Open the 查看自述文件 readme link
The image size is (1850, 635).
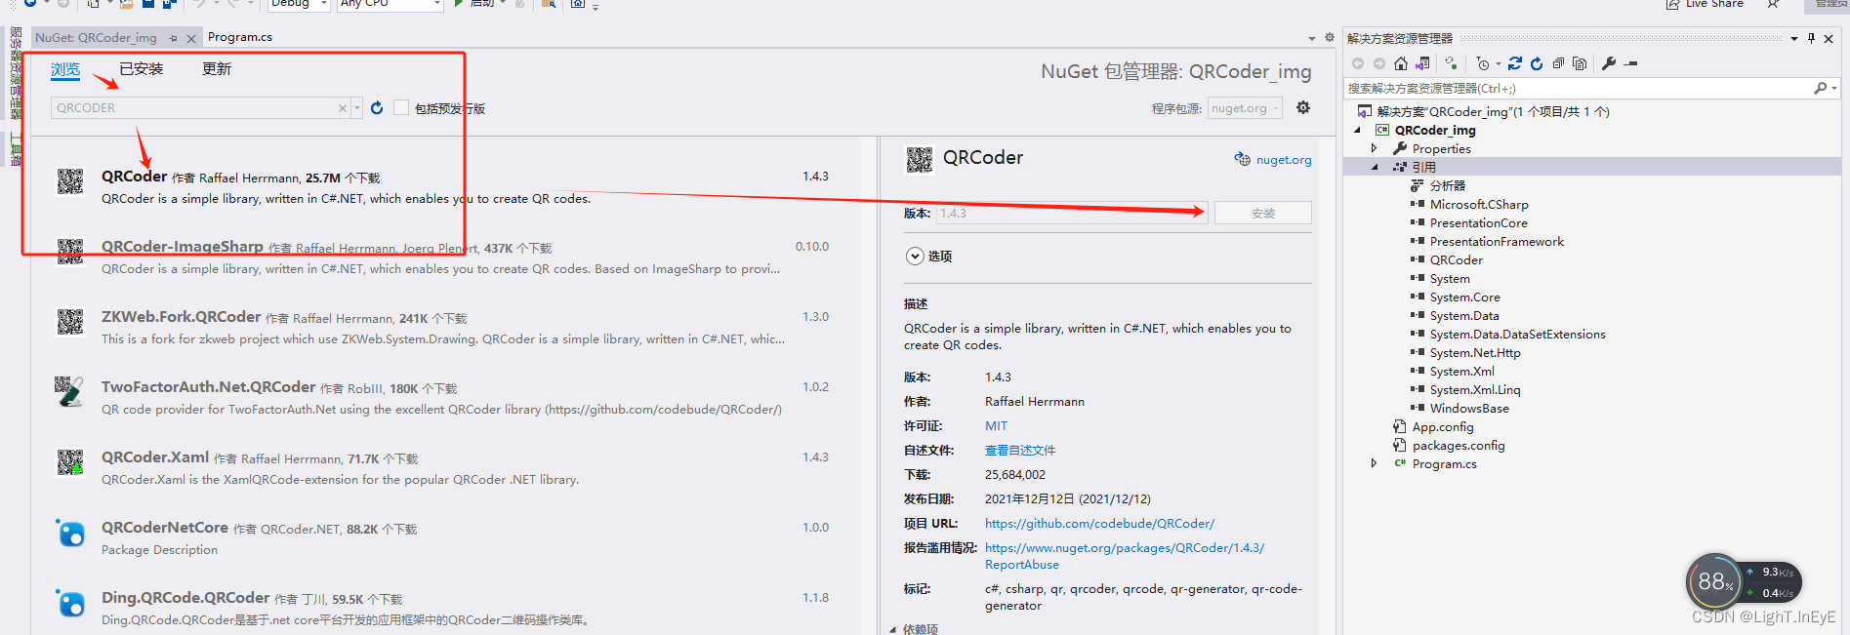[1020, 451]
